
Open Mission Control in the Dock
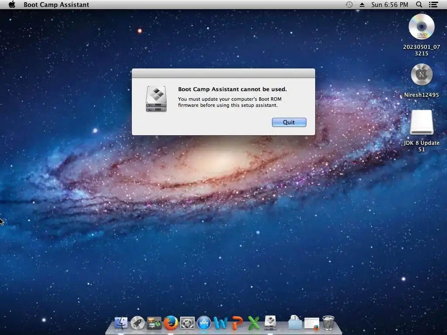tap(154, 323)
